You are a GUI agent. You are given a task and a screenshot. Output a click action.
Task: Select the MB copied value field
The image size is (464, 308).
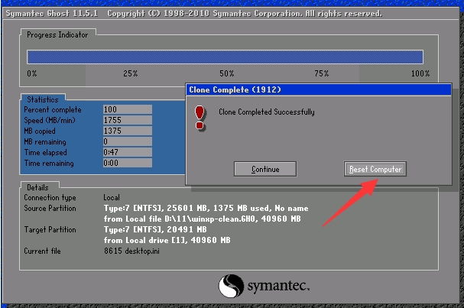click(x=128, y=131)
